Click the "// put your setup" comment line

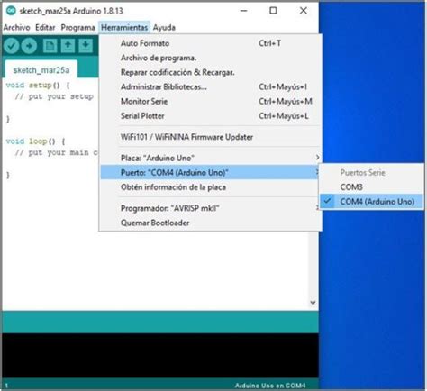54,96
